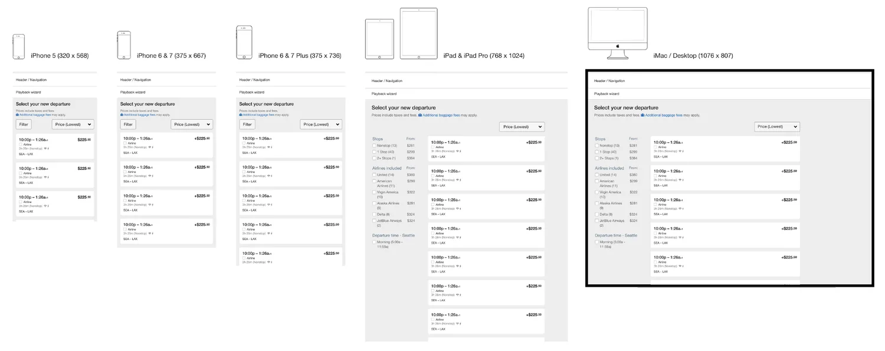Click the iPhone 6 & 7 device icon
Screen dimensions: 885x351
tap(124, 45)
